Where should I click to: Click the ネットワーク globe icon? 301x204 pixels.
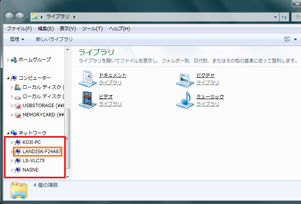click(x=14, y=133)
